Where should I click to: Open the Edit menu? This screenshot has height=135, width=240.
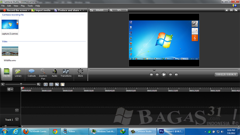(x=9, y=6)
